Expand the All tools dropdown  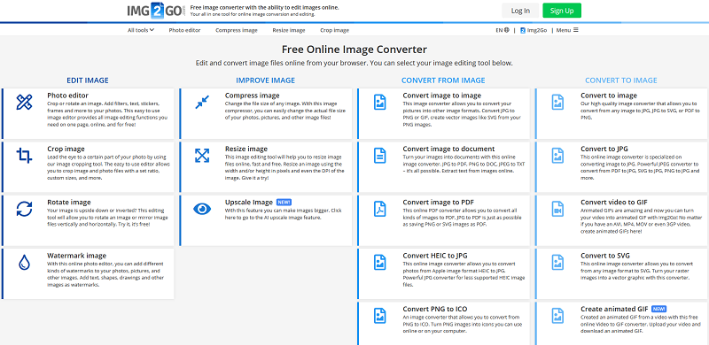pos(141,30)
